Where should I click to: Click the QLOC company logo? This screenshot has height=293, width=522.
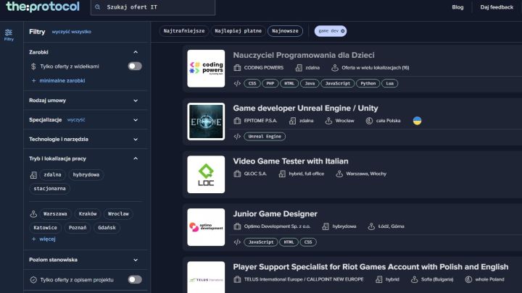tap(206, 174)
